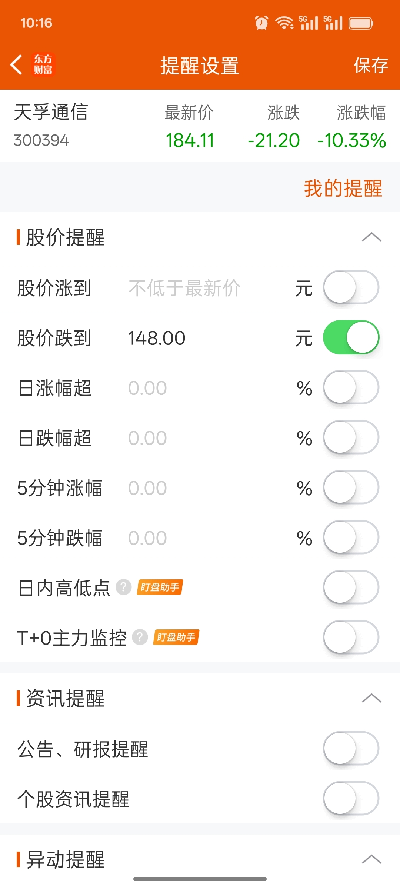Tap 盯盘助手 badge next to T+0主力监控
Screen dimensions: 400x889
(176, 637)
